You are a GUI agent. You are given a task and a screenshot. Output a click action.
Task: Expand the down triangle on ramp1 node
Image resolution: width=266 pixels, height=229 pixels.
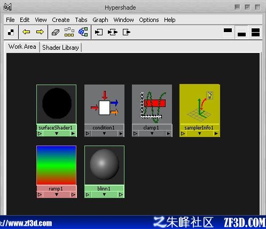click(57, 195)
